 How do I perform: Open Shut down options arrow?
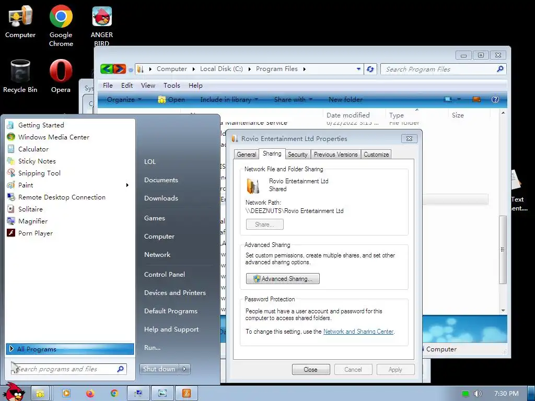(184, 369)
